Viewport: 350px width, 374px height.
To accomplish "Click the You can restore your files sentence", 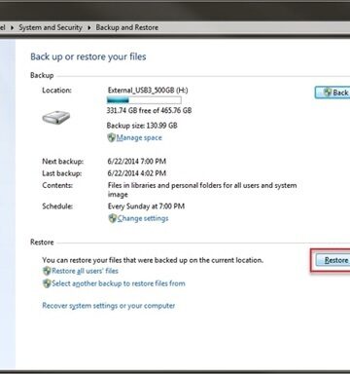I will coord(153,260).
